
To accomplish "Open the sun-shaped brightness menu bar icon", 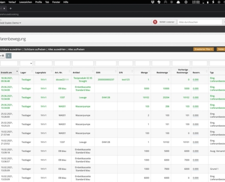I will click(172, 2).
